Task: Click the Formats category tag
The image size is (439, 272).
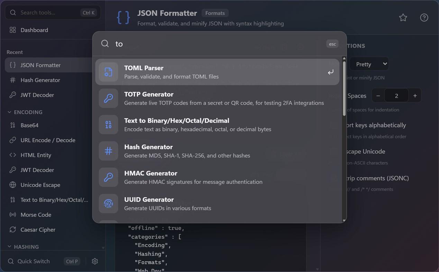Action: [215, 13]
